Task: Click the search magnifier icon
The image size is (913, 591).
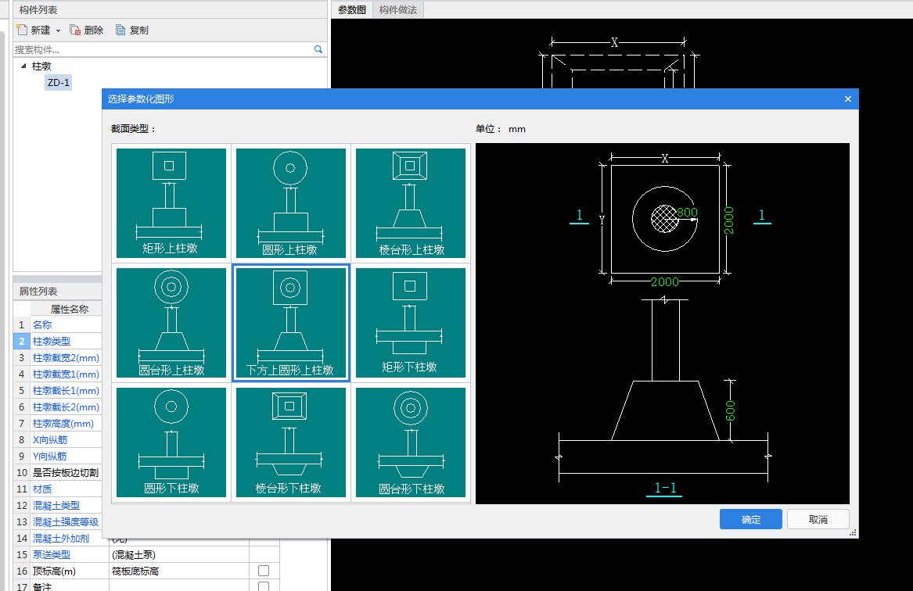Action: [x=318, y=49]
